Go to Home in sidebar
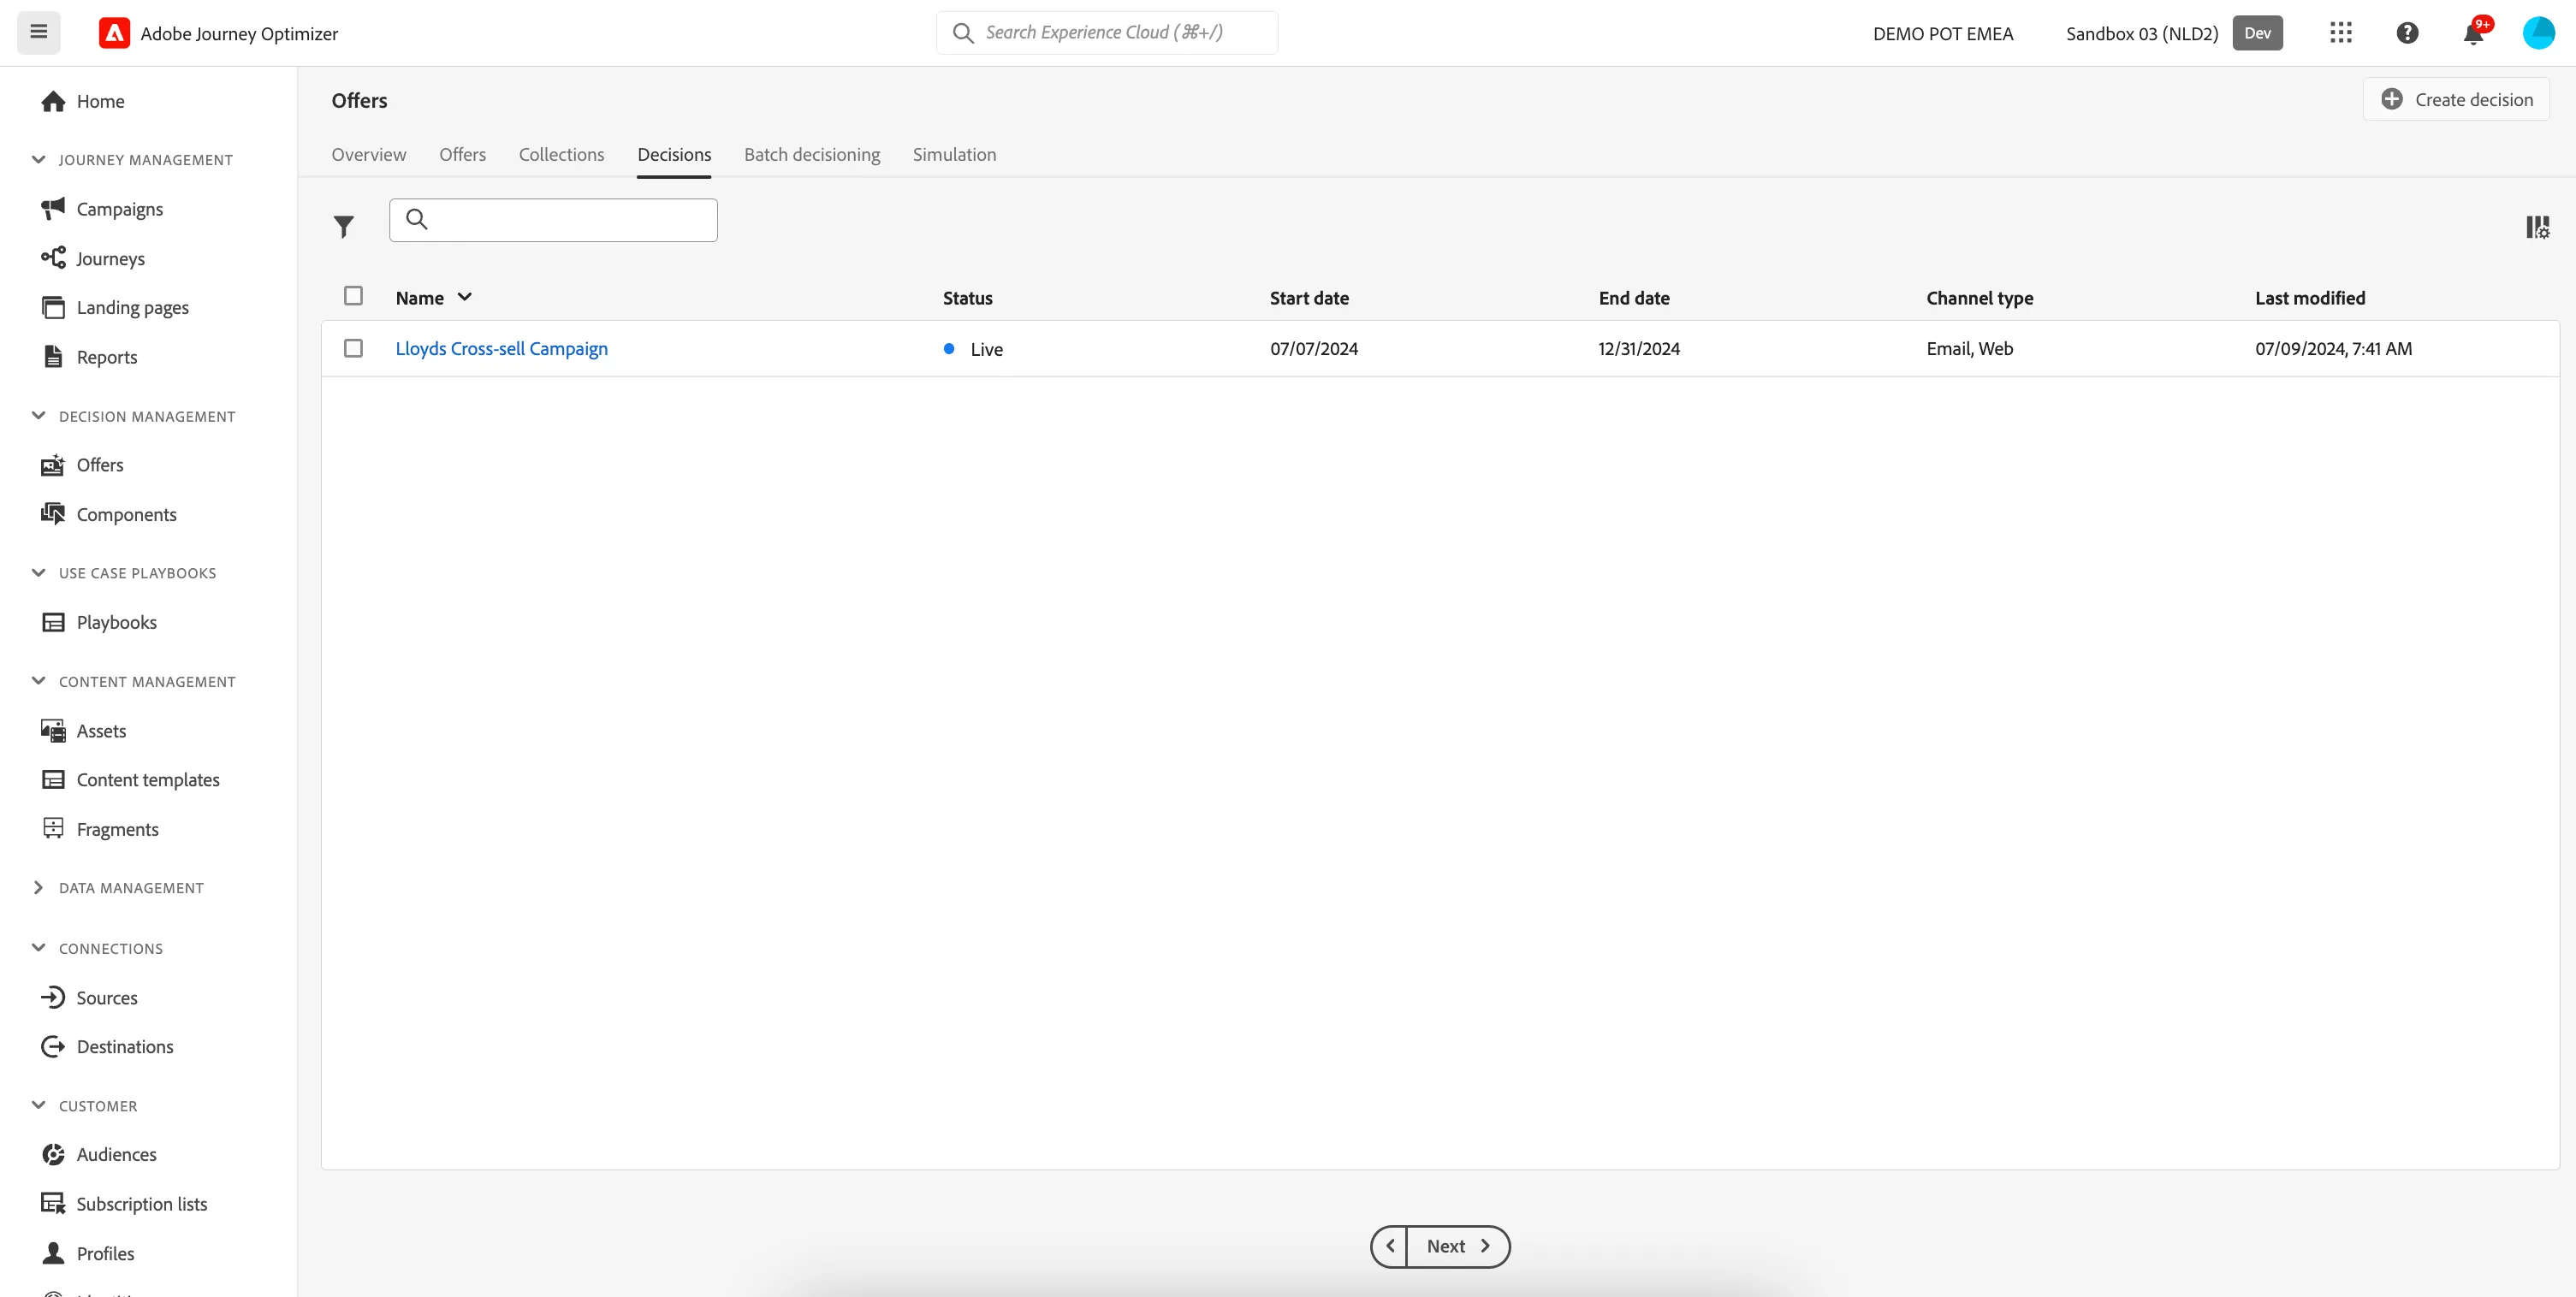 pos(100,101)
